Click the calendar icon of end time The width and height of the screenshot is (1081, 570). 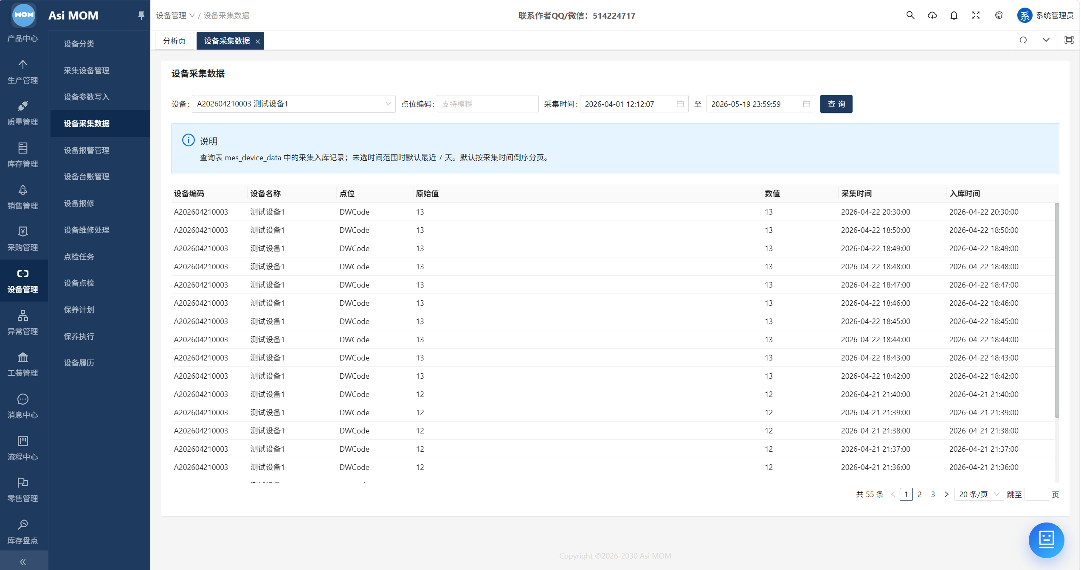807,104
